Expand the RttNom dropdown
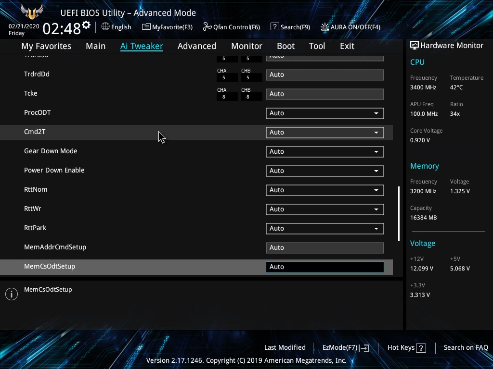The width and height of the screenshot is (493, 369). (325, 190)
